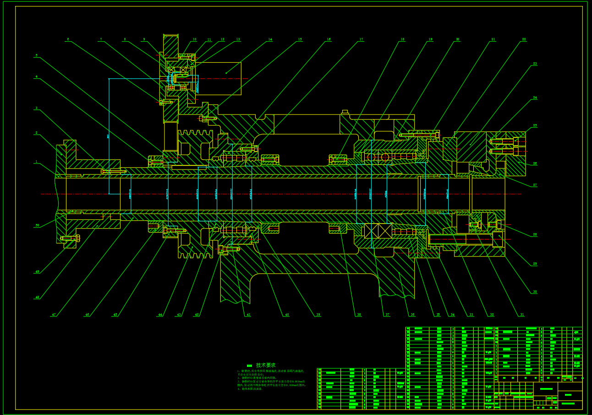The width and height of the screenshot is (592, 415).
Task: Select part balloon number 34
Action: (452, 315)
